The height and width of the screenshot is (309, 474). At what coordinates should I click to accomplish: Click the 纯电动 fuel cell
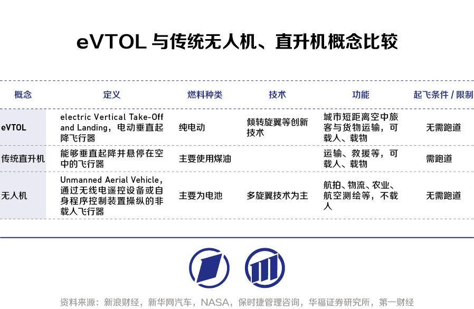tap(192, 127)
